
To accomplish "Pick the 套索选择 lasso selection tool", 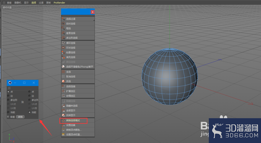I will coord(78,33).
